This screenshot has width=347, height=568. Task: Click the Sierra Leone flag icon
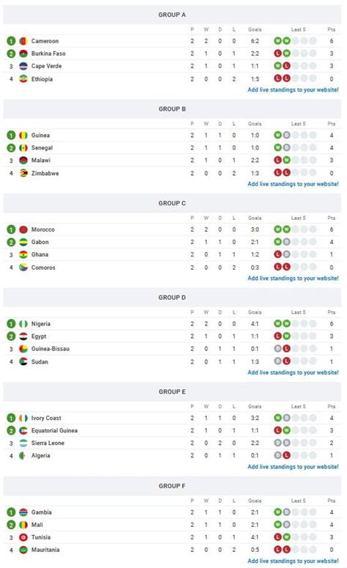point(23,443)
